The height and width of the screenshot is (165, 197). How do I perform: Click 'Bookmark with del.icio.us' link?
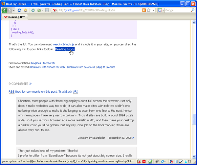point(81,67)
